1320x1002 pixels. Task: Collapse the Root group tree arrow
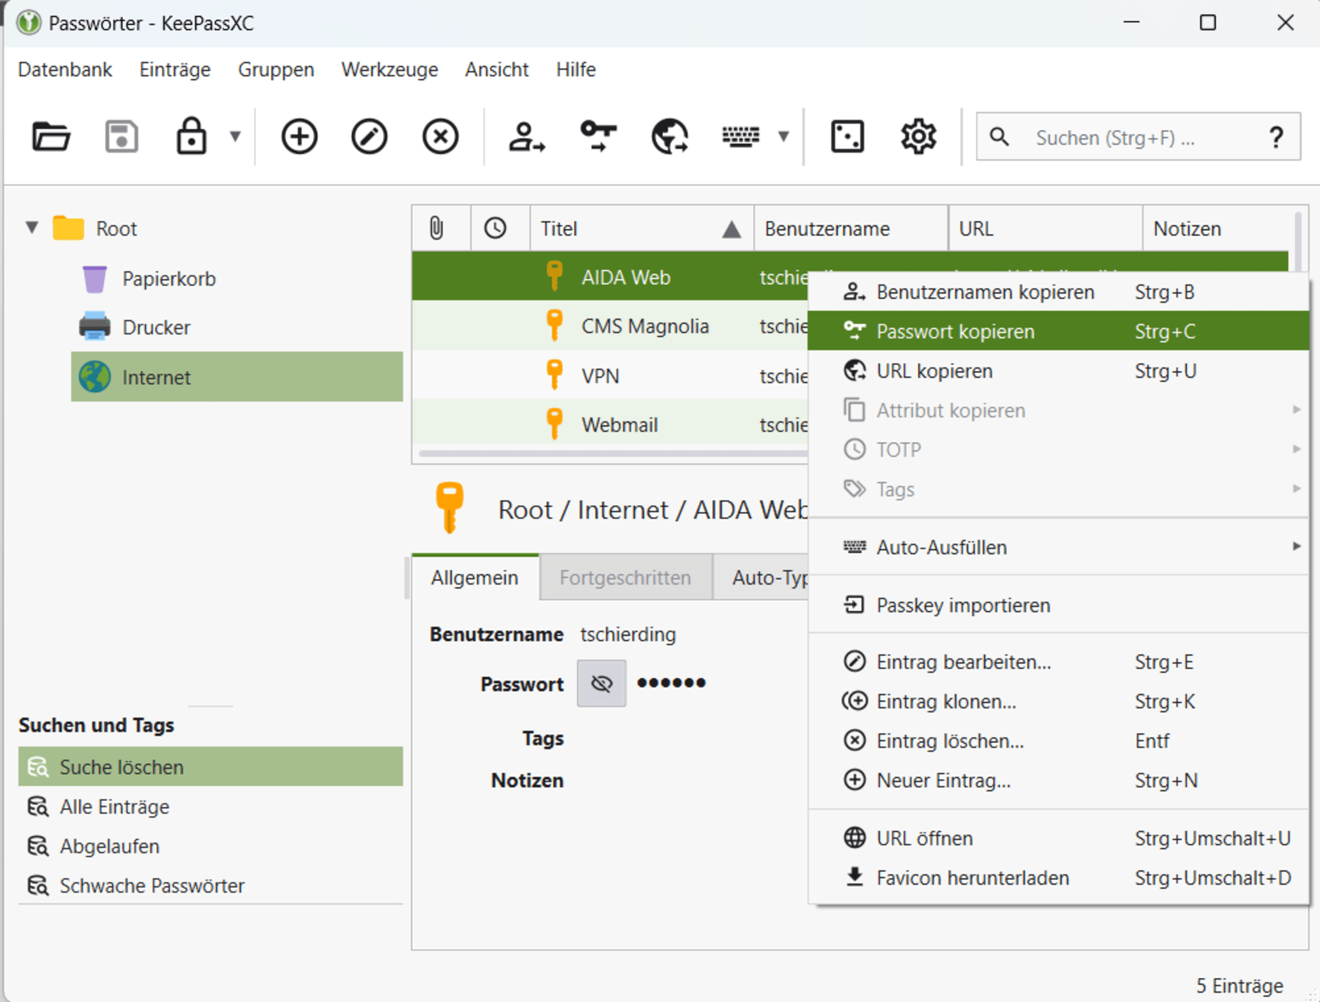32,228
